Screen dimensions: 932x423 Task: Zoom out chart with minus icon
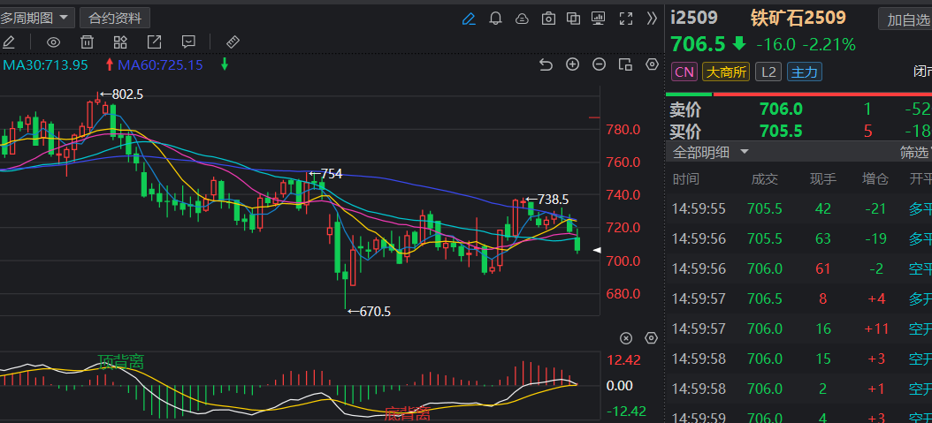click(x=600, y=64)
